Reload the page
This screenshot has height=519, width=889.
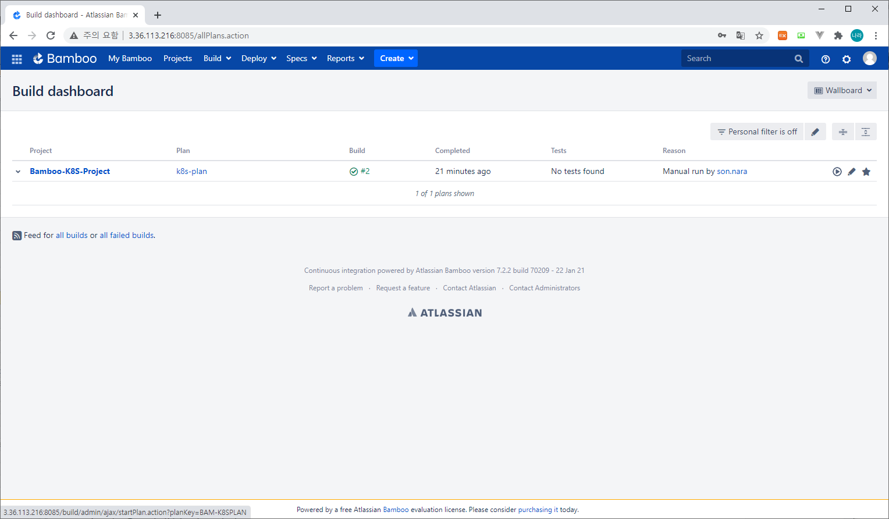[51, 35]
